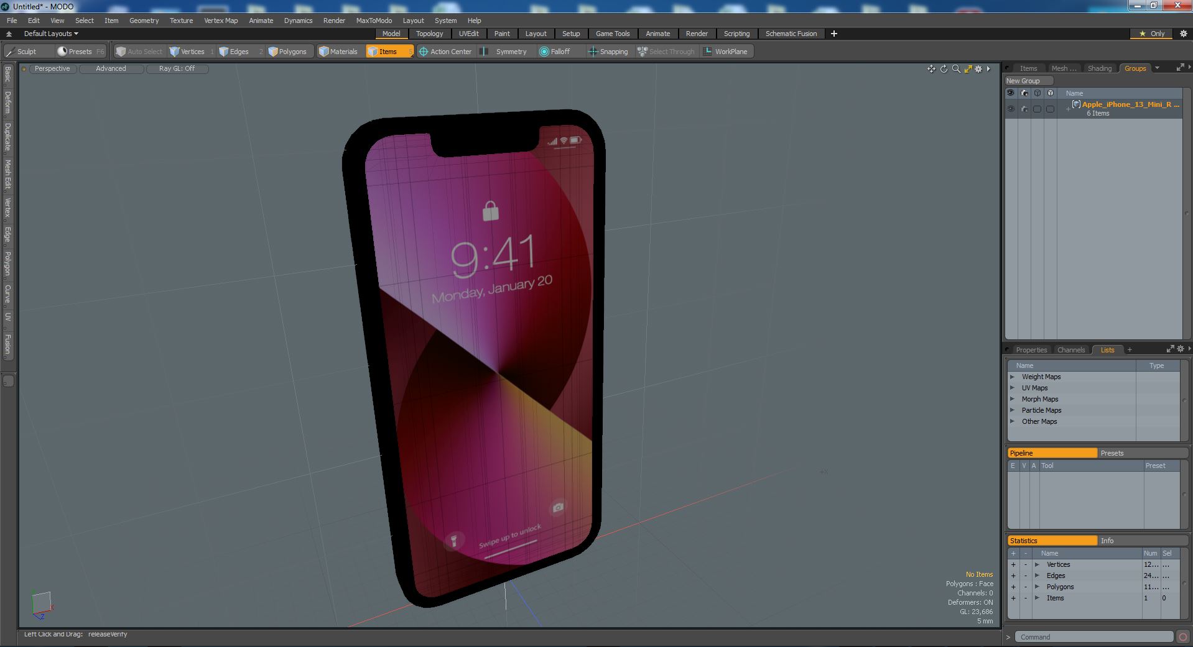Open the Game Tools layout tab
The image size is (1193, 647).
613,34
